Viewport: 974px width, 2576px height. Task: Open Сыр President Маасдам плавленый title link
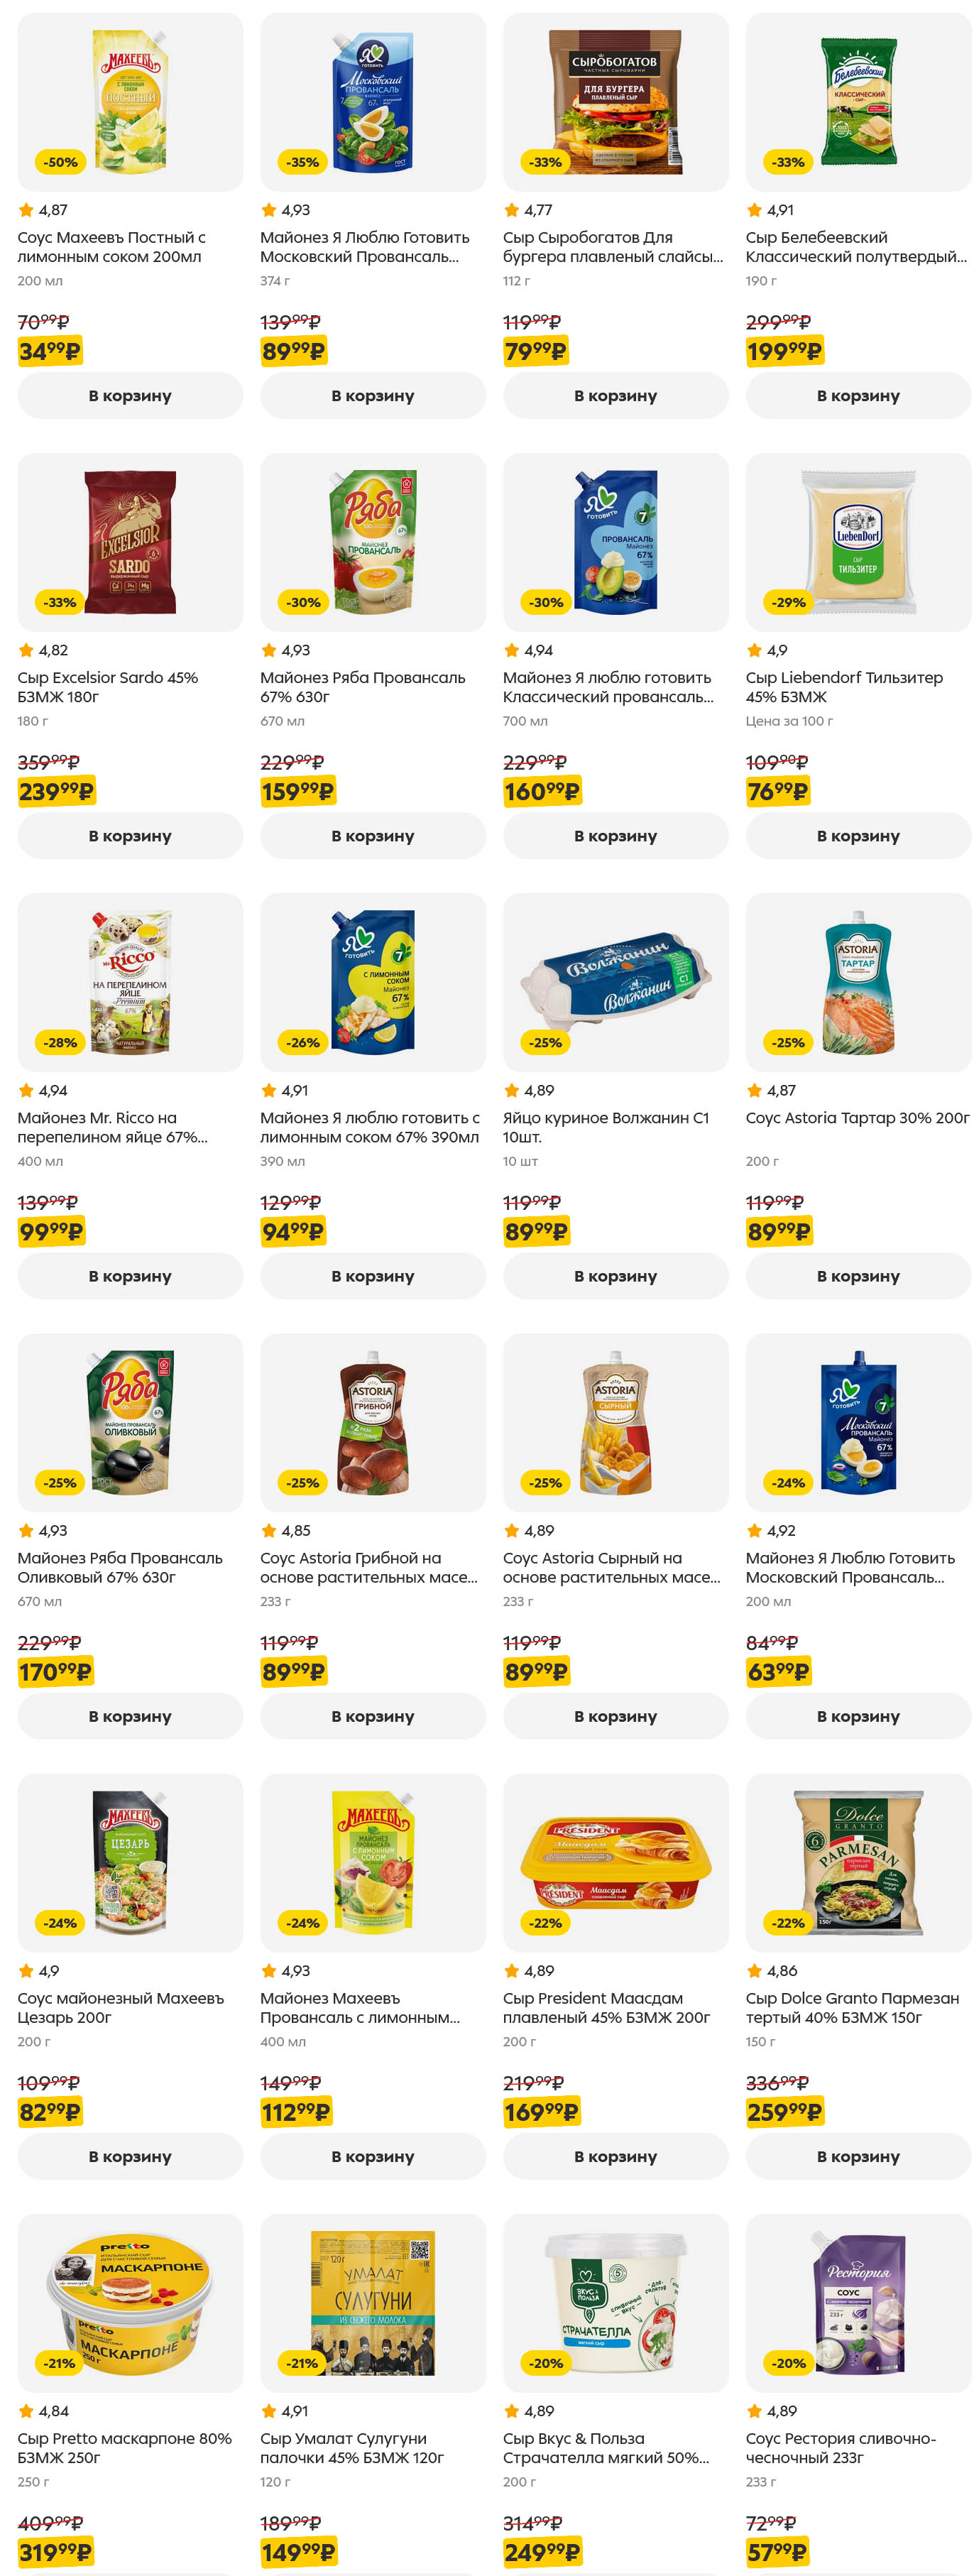(606, 2008)
